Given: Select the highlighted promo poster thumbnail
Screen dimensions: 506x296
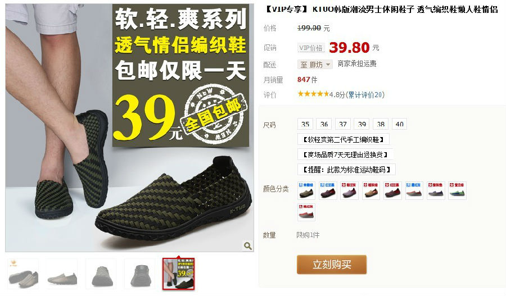Looking at the screenshot, I should point(178,274).
